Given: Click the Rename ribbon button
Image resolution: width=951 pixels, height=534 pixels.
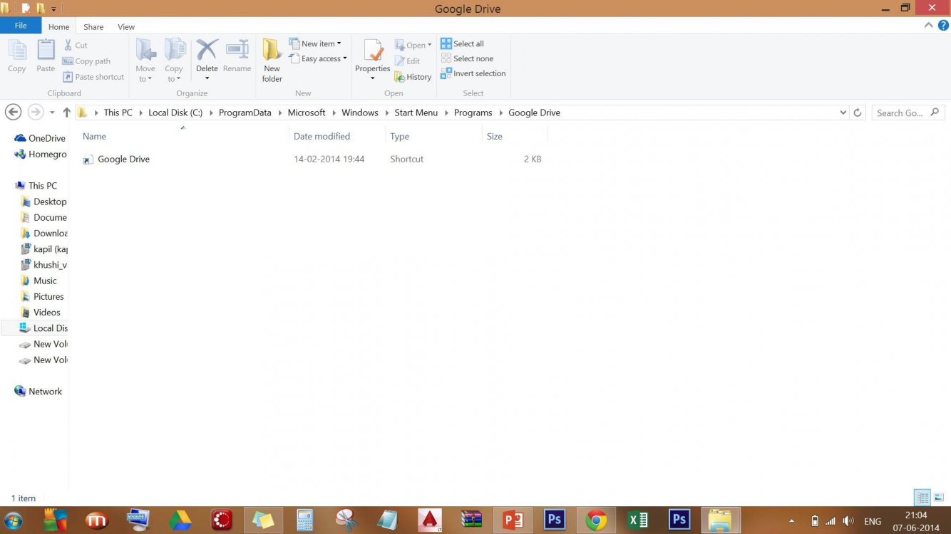Looking at the screenshot, I should (237, 56).
